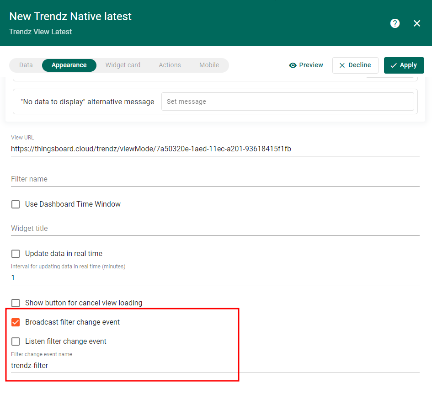Tick Listen filter change event checkbox

[16, 342]
